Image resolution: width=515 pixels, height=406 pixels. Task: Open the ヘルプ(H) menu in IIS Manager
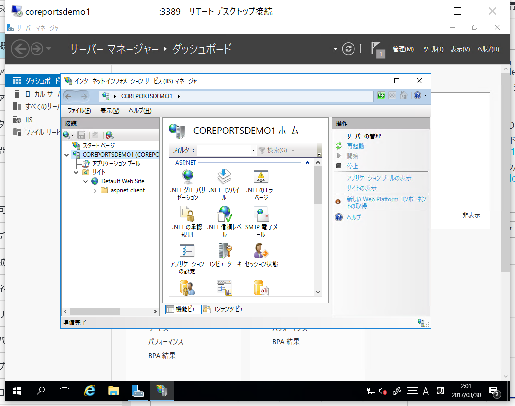[x=140, y=111]
